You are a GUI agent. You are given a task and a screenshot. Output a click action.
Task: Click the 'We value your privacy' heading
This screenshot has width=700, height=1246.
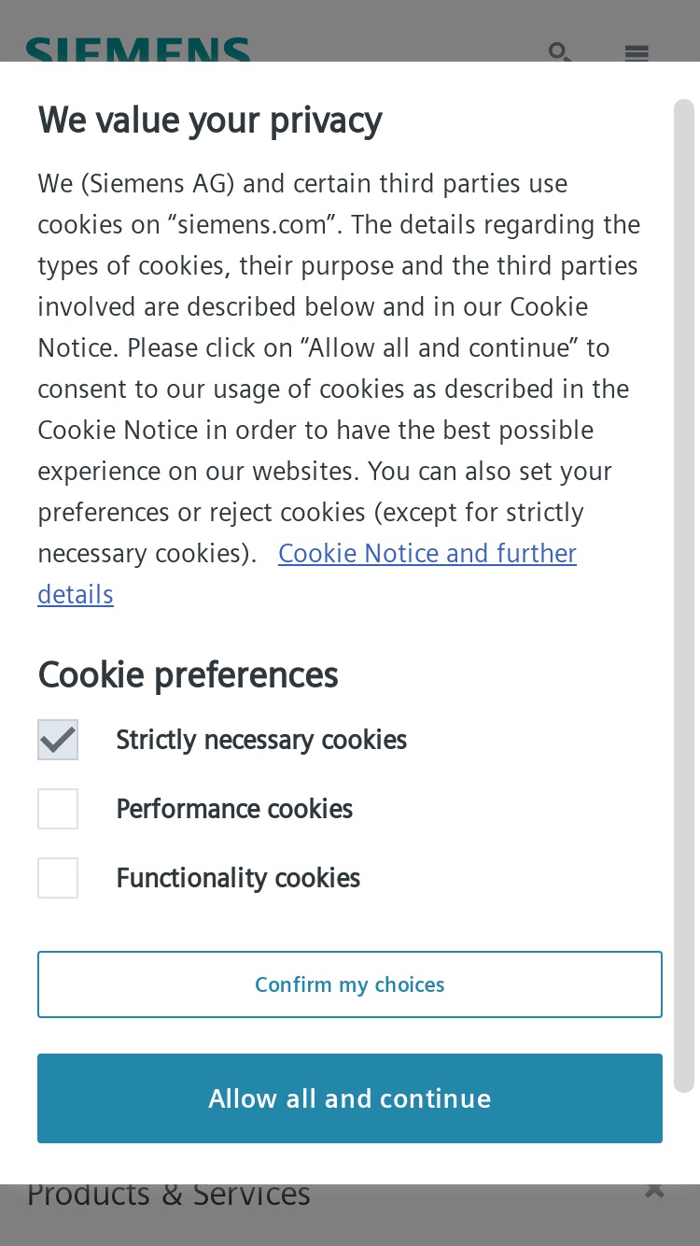click(210, 120)
